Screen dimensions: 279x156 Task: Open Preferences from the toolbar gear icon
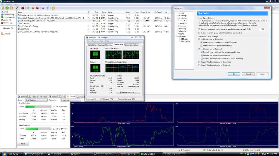[53, 7]
